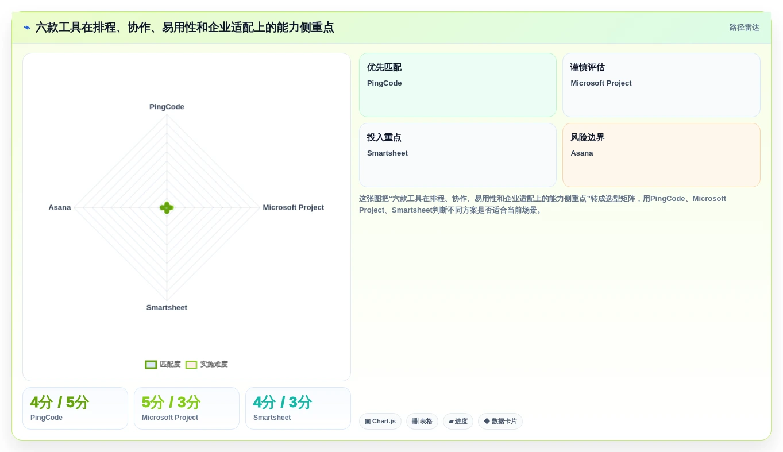The height and width of the screenshot is (452, 783).
Task: Click Microsoft Project in the 谨慎评估 card
Action: [x=601, y=83]
